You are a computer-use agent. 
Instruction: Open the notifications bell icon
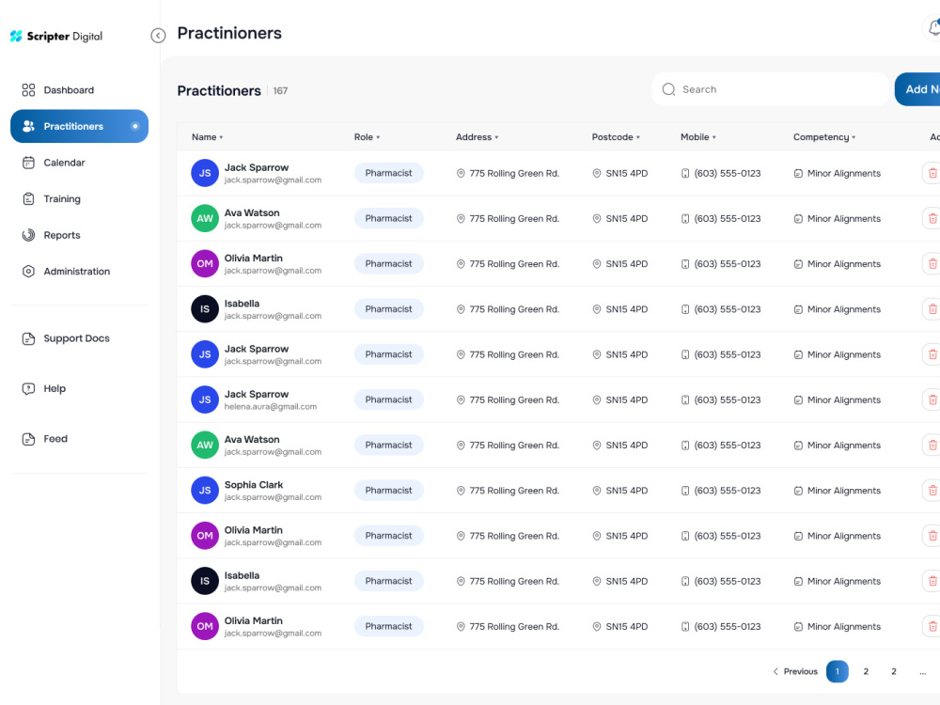[933, 27]
